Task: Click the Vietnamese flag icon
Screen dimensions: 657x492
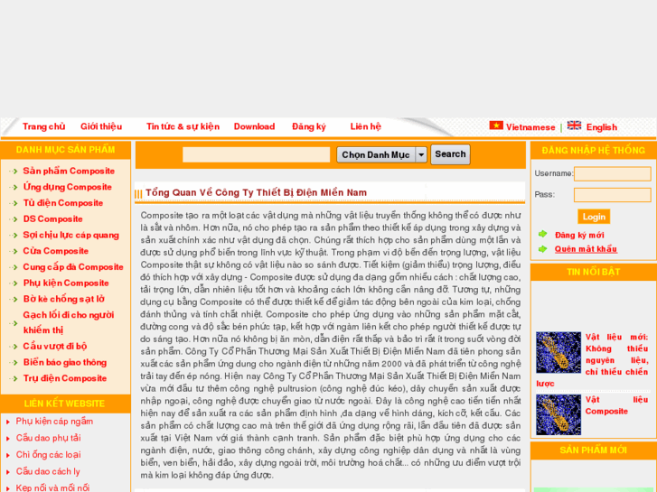Action: click(x=496, y=125)
